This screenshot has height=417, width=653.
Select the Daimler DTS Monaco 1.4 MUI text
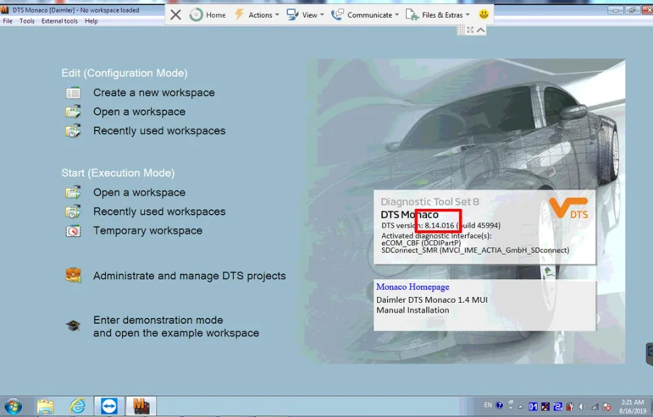point(432,300)
